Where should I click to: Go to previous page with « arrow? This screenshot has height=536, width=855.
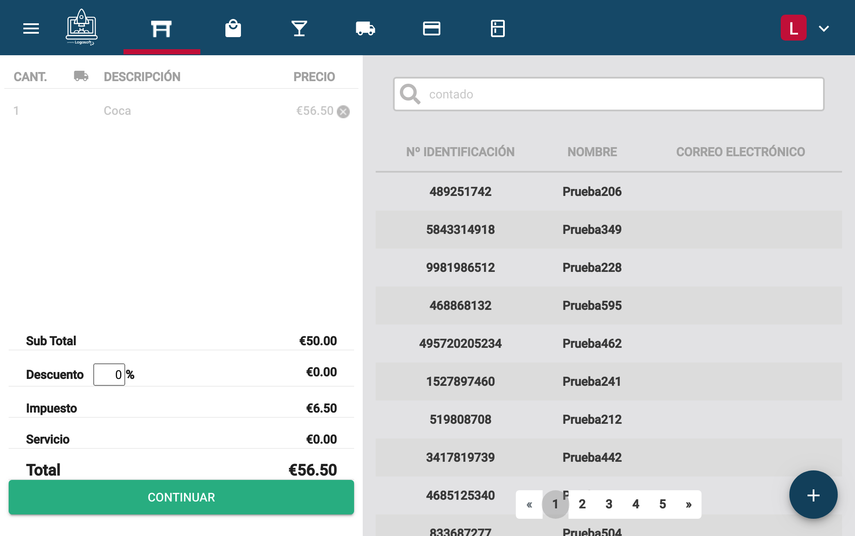(x=529, y=504)
